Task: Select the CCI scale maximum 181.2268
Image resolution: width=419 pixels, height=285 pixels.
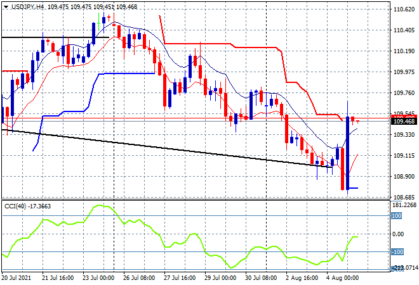Action: tap(404, 205)
